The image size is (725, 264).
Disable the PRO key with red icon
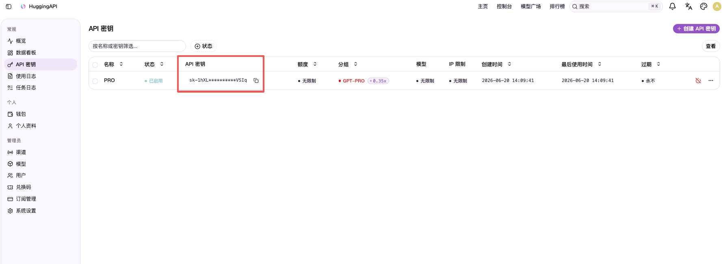tap(698, 80)
